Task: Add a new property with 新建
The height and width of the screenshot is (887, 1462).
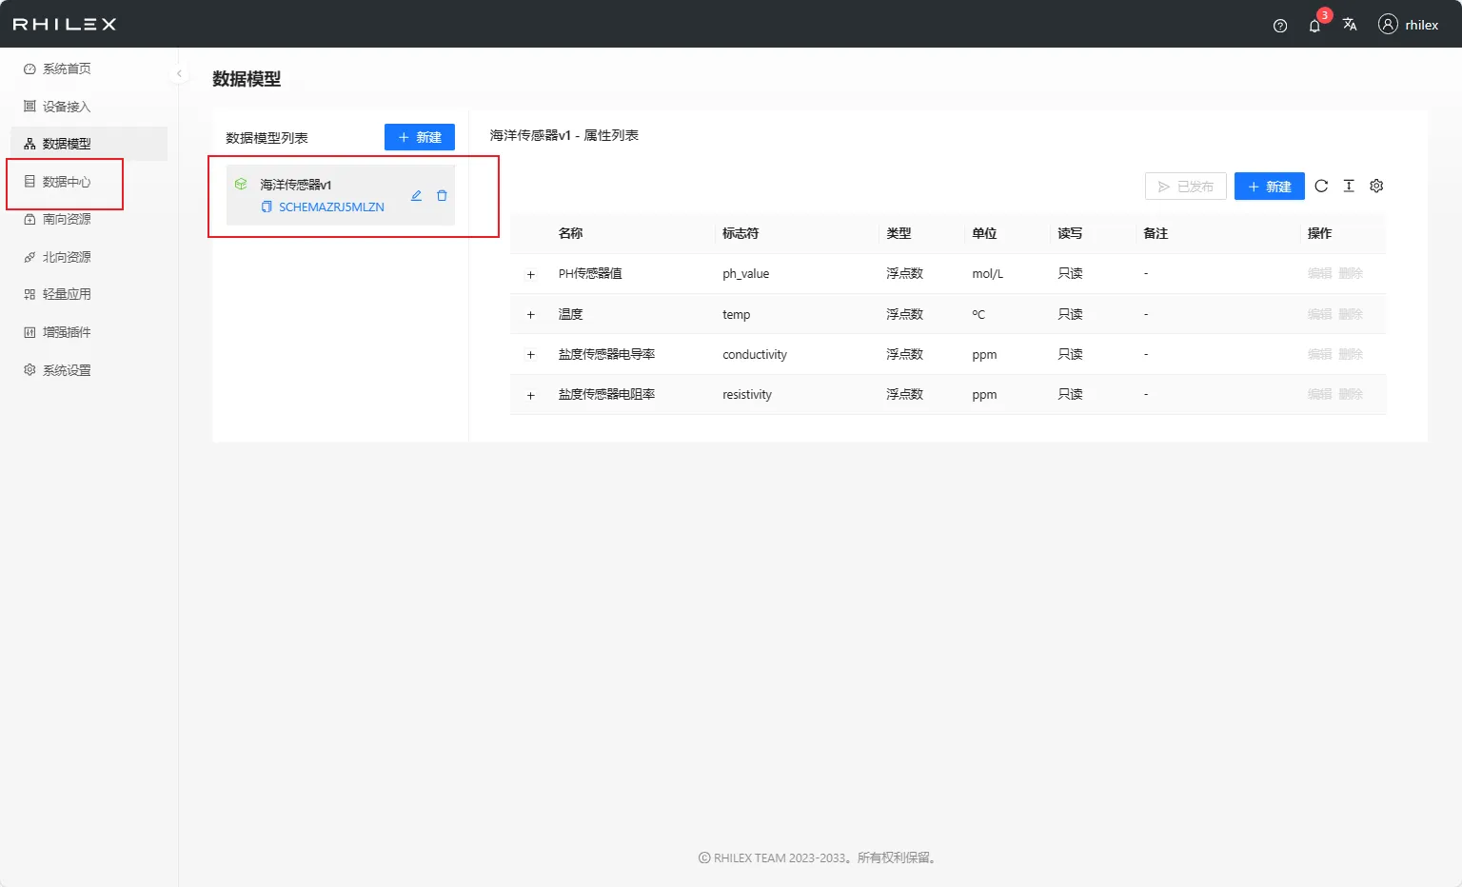Action: 1270,187
